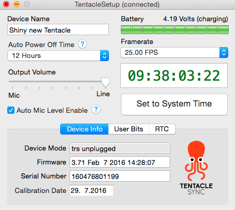Click the blue arrows on the 12 Hours selector
The height and width of the screenshot is (210, 235).
(x=104, y=55)
